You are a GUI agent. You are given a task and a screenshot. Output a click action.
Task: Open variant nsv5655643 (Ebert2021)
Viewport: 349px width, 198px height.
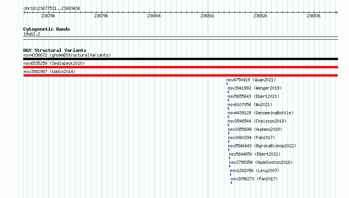click(253, 96)
